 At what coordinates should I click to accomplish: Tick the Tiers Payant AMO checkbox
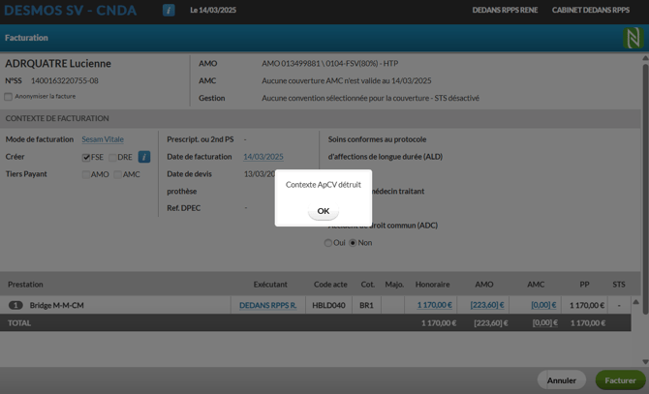[86, 174]
